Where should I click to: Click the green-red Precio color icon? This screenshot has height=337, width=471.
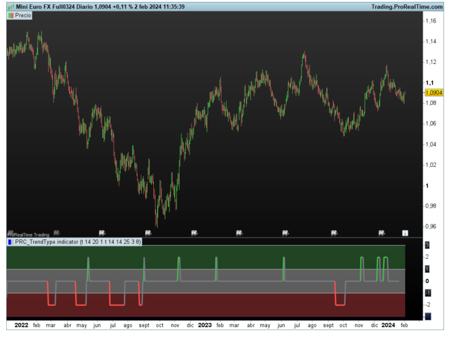(11, 15)
